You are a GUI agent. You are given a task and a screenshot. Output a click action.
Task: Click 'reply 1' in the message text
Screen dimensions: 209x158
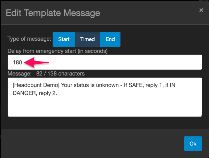(157, 86)
